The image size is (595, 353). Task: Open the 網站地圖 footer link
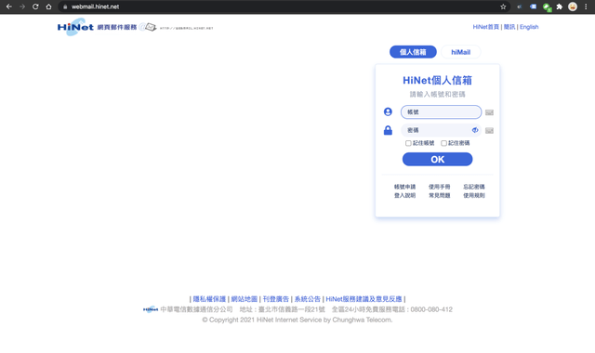[244, 299]
